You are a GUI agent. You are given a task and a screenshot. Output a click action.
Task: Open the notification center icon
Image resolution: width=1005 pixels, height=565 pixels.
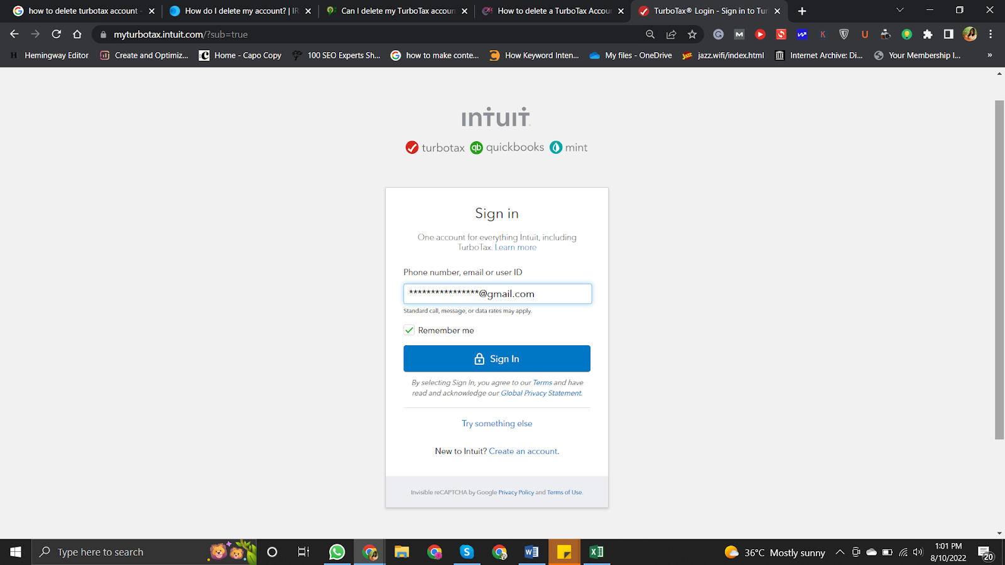[985, 552]
